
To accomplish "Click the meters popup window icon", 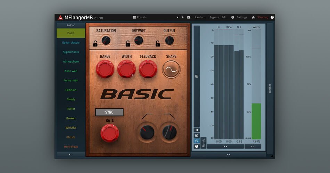I will (197, 136).
